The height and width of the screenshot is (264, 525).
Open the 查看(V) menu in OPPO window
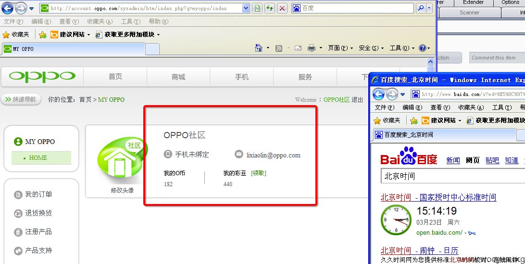pos(69,22)
